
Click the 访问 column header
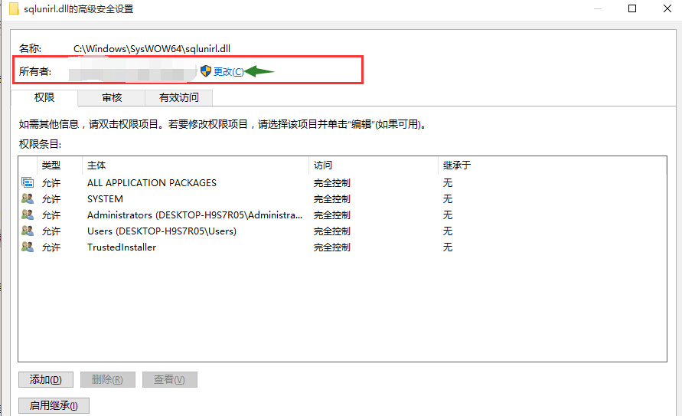click(374, 165)
